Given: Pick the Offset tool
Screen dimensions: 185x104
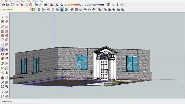Looking at the screenshot, I should (x=7, y=58).
